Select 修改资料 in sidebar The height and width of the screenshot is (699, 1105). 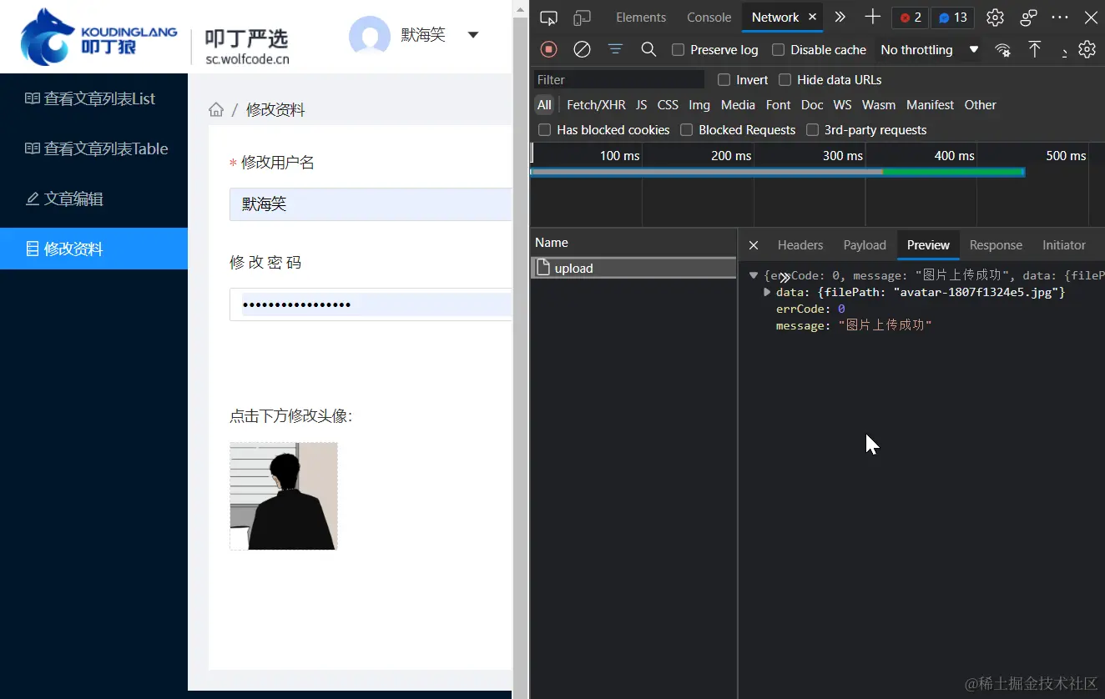[x=93, y=249]
